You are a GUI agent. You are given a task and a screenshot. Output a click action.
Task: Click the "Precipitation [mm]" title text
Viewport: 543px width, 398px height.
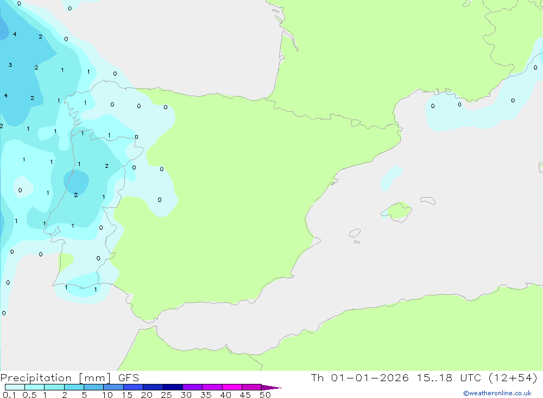tap(56, 378)
